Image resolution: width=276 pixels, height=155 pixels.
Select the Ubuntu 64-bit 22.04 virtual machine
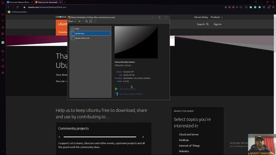click(91, 38)
